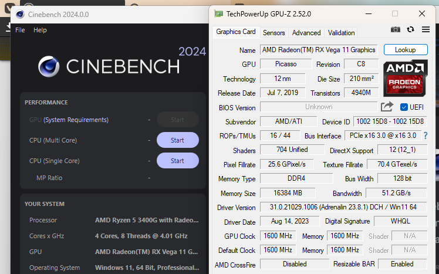Click the GPU name field in GPU-Z
Image resolution: width=439 pixels, height=274 pixels.
[319, 50]
